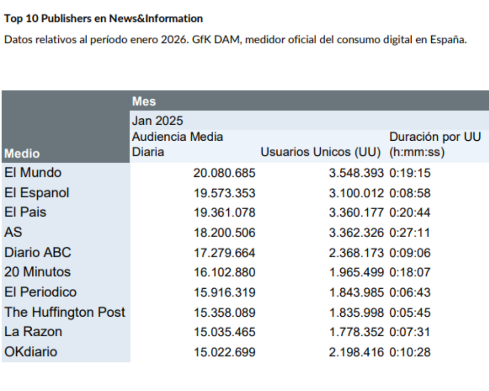489x391 pixels.
Task: Select the title 'Top 10 Publishers en News&Information'
Action: point(103,19)
